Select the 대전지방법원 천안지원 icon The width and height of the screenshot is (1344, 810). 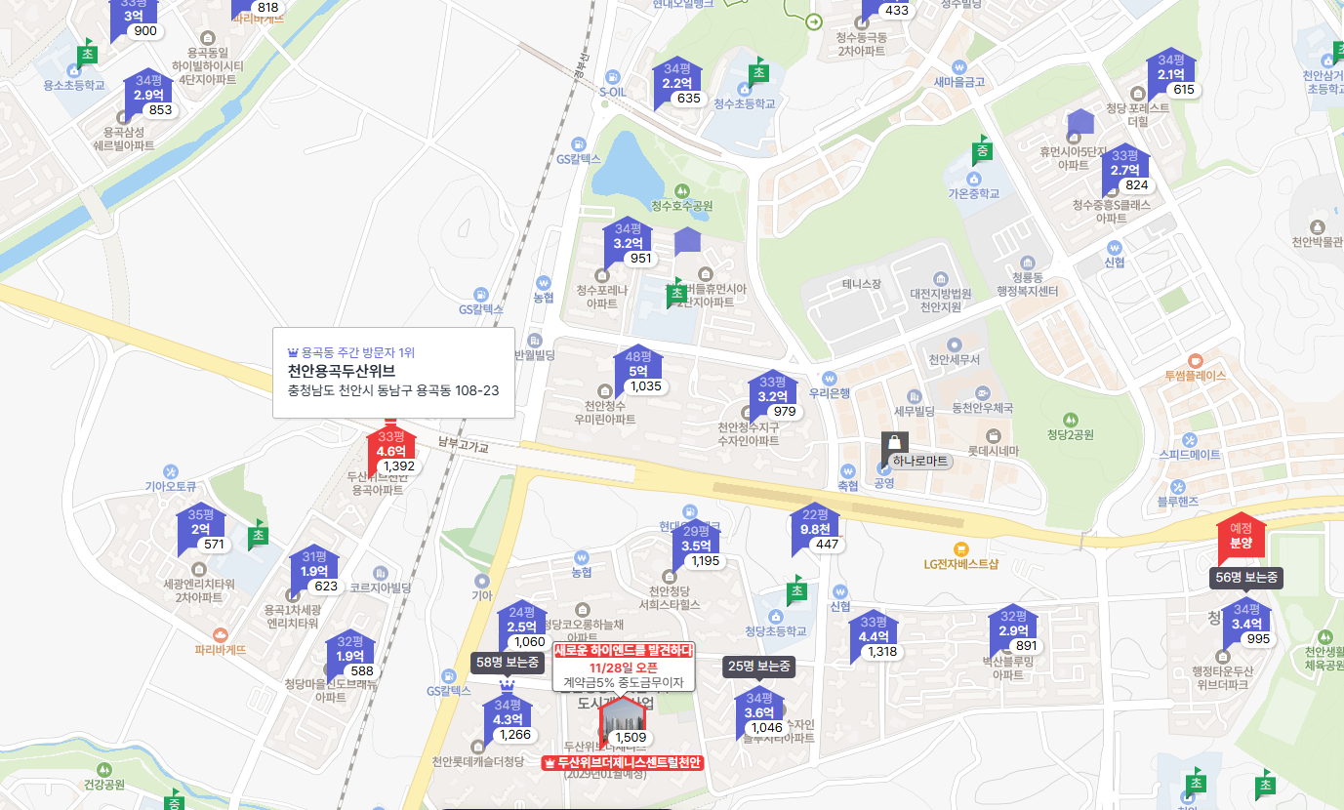pyautogui.click(x=940, y=278)
